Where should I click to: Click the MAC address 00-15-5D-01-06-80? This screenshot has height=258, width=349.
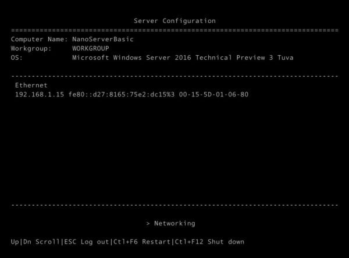[x=213, y=94]
